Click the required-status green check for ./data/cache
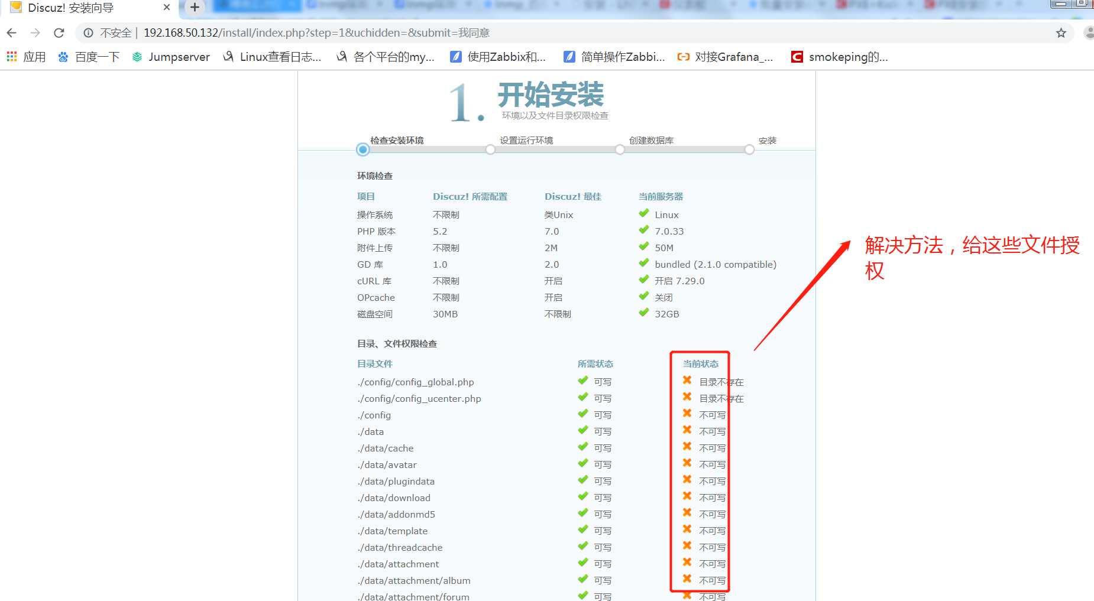Image resolution: width=1094 pixels, height=601 pixels. tap(583, 447)
